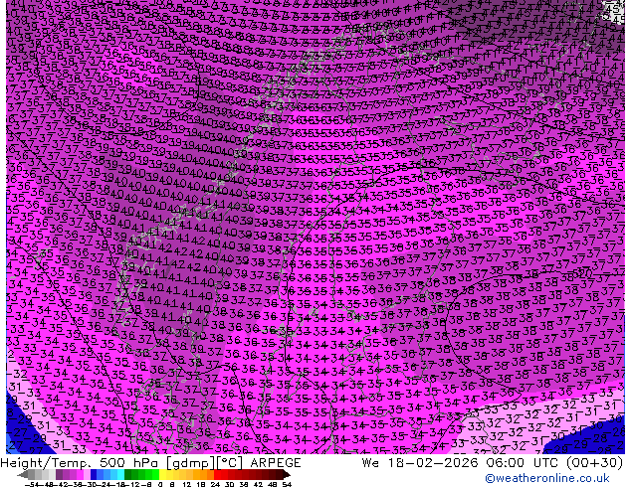Click the 'Height/Temp. 500 hPa' title text
631x487 pixels.
coord(82,463)
